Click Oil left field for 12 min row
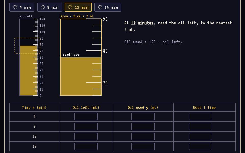 click(86, 136)
